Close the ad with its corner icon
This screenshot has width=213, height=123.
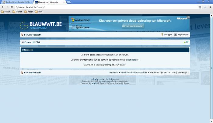click(x=188, y=17)
